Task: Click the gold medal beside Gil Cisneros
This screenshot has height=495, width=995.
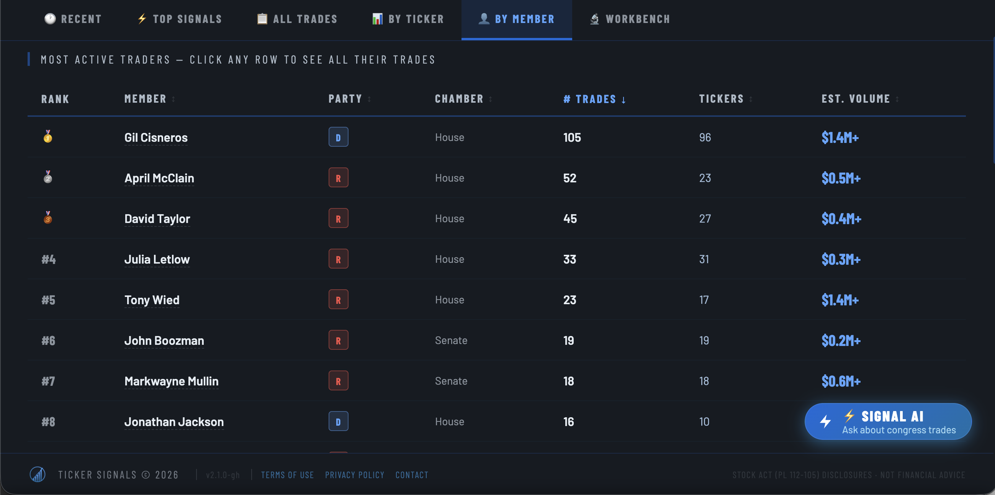Action: coord(48,137)
